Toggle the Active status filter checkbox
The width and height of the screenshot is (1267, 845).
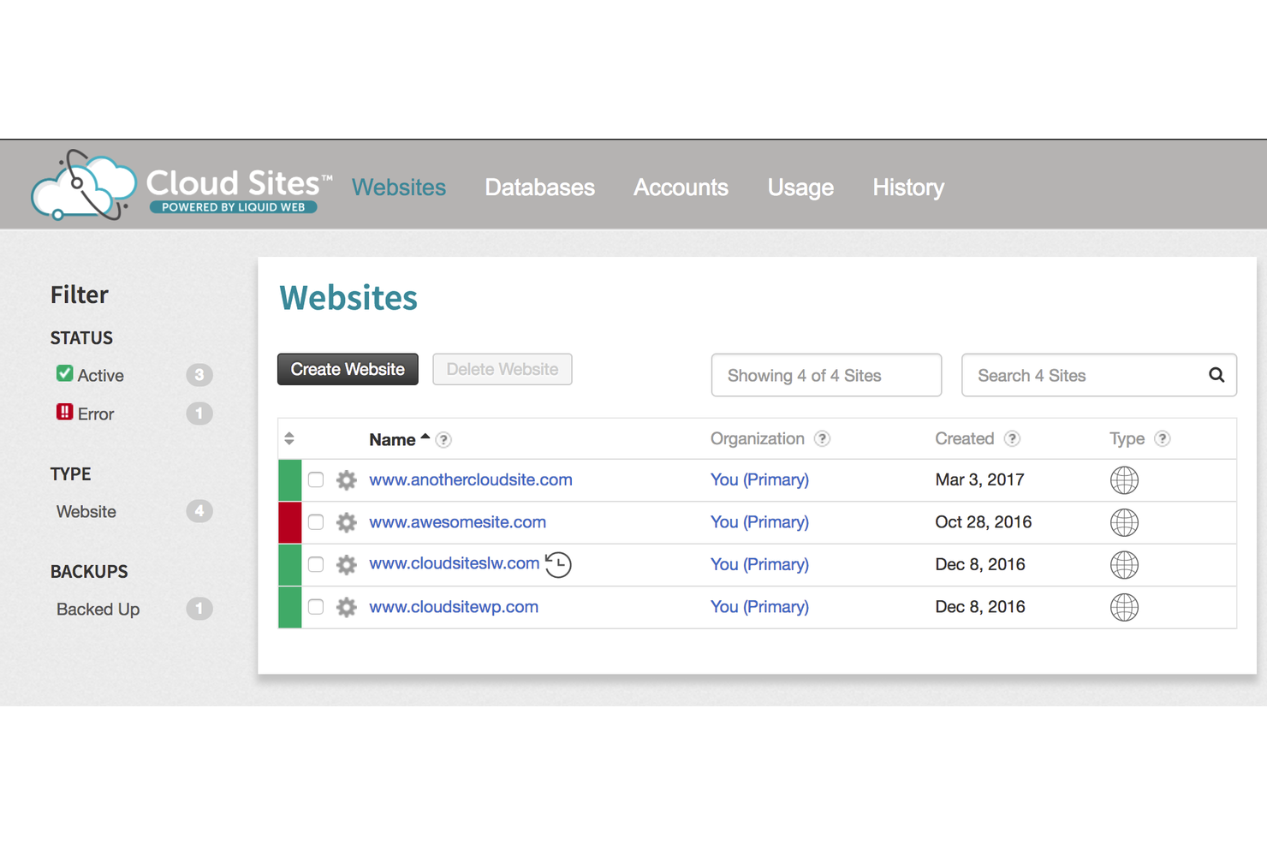[x=64, y=373]
